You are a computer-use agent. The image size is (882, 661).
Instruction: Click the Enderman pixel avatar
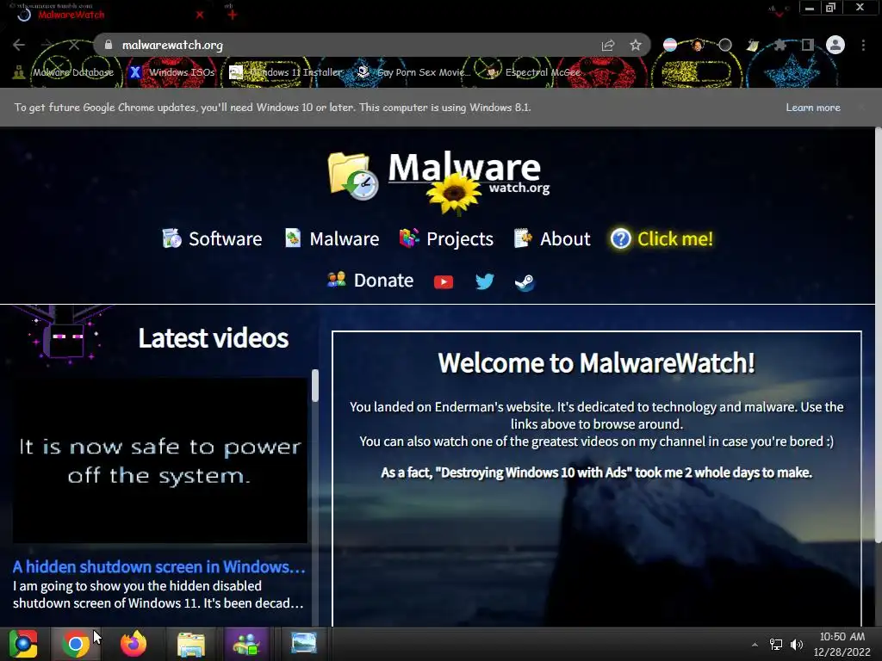point(63,335)
